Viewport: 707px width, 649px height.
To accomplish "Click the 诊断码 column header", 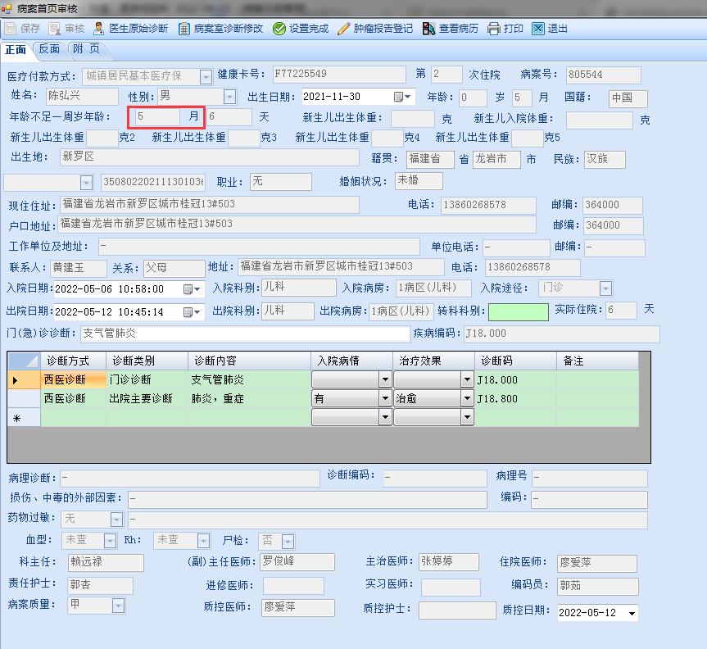I will click(515, 361).
